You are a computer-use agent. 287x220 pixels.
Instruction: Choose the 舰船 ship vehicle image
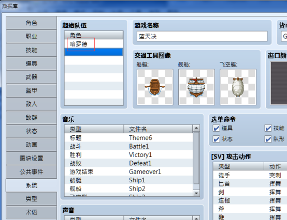196,87
